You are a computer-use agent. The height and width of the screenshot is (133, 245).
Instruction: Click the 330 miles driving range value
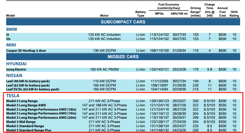click(196, 101)
